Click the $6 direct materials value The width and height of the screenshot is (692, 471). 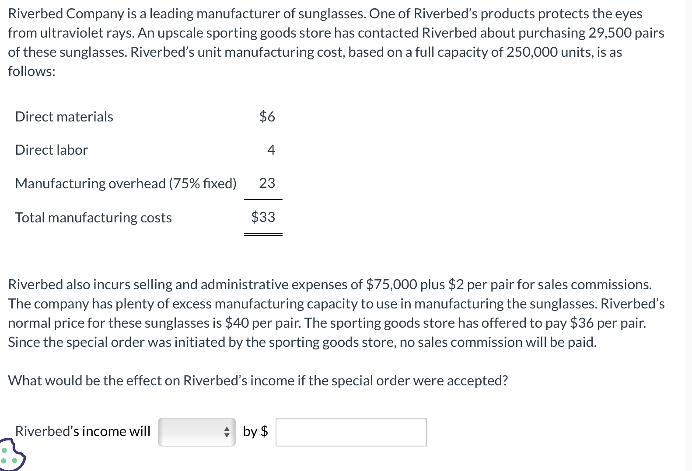pos(267,117)
